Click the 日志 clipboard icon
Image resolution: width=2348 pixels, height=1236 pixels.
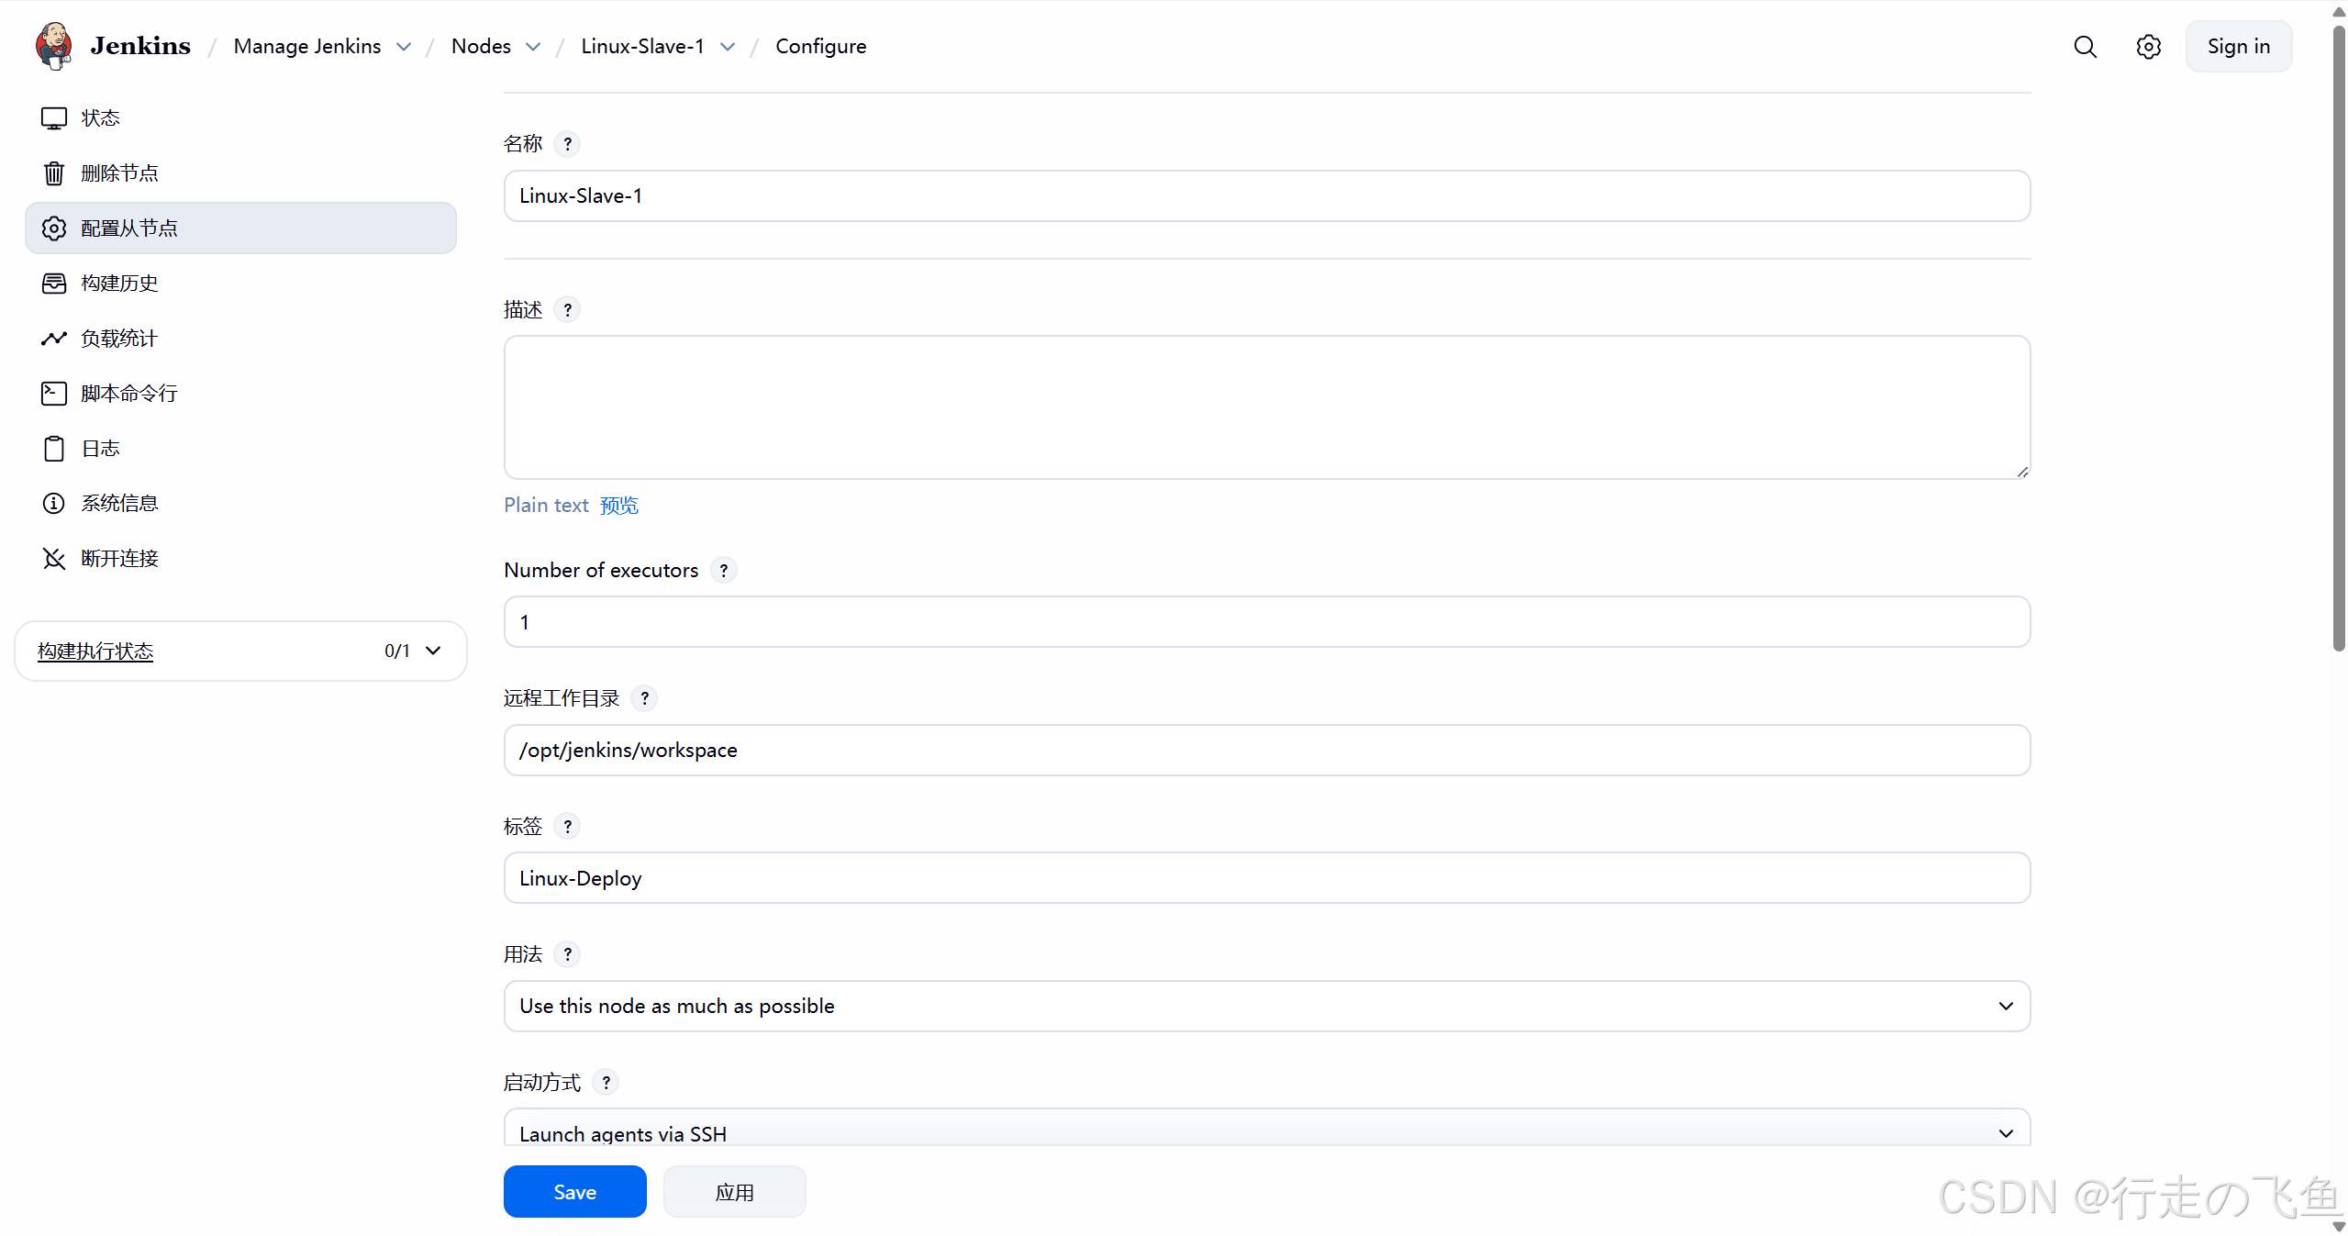click(54, 449)
